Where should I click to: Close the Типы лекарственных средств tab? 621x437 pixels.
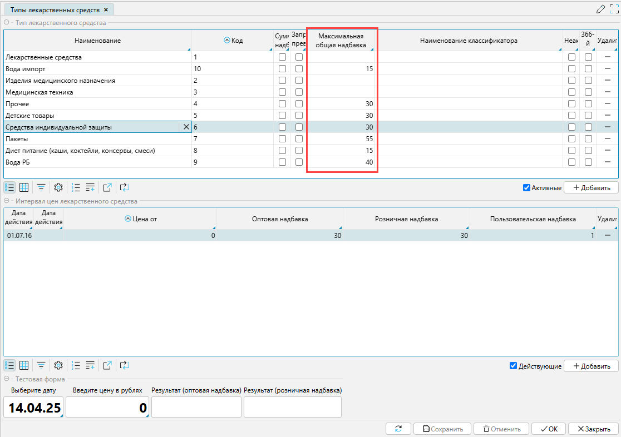tap(106, 10)
